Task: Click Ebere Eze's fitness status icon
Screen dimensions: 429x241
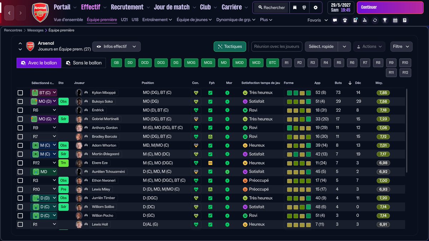Action: [211, 163]
